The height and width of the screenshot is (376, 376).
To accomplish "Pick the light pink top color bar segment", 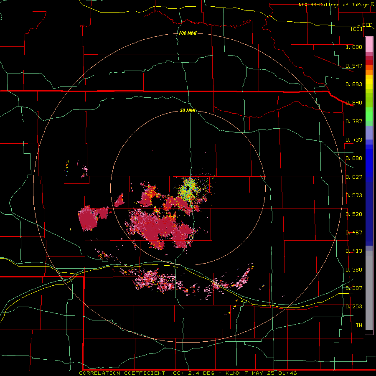I will [369, 44].
